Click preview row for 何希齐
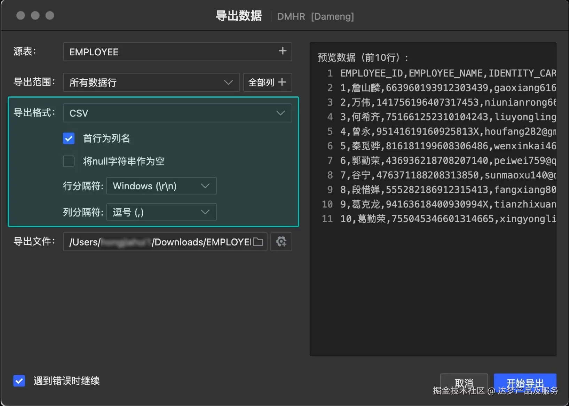This screenshot has width=569, height=406. [x=448, y=117]
